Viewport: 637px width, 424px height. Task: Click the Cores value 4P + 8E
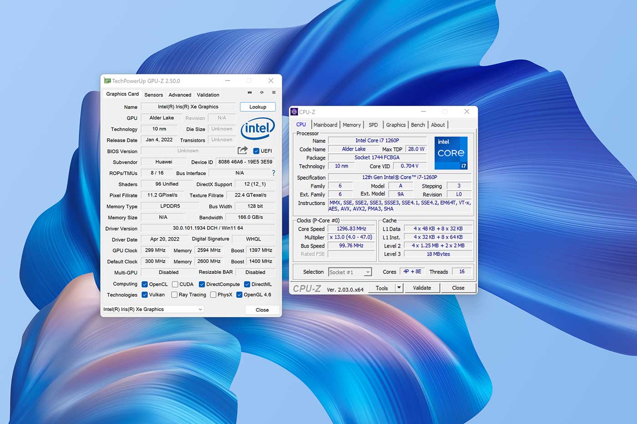click(x=412, y=272)
